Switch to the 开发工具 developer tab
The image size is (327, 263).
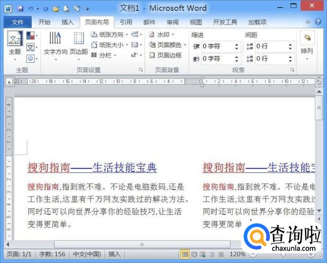pyautogui.click(x=225, y=22)
